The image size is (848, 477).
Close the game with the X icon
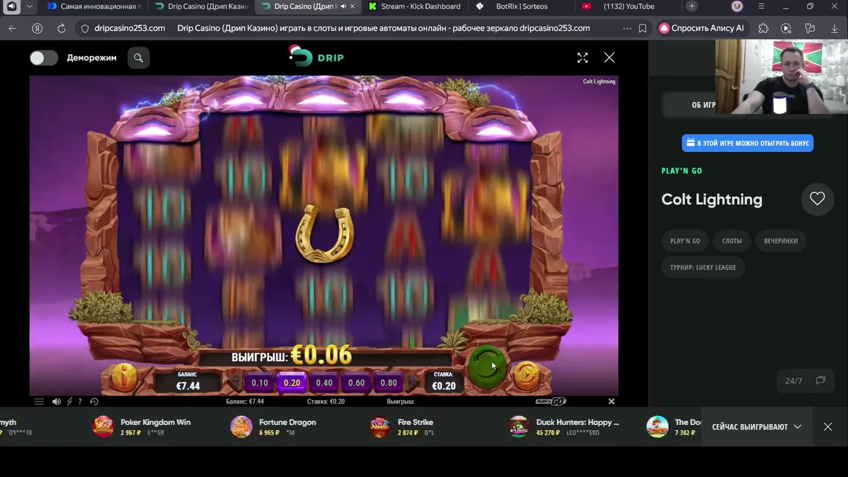pos(609,58)
